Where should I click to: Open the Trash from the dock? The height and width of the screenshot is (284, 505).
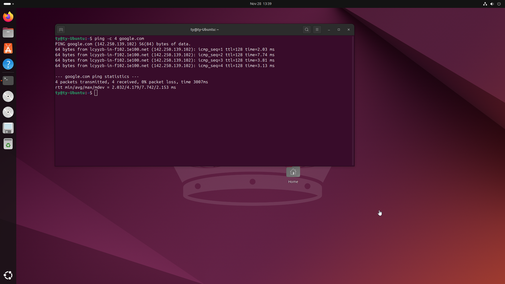[x=8, y=144]
